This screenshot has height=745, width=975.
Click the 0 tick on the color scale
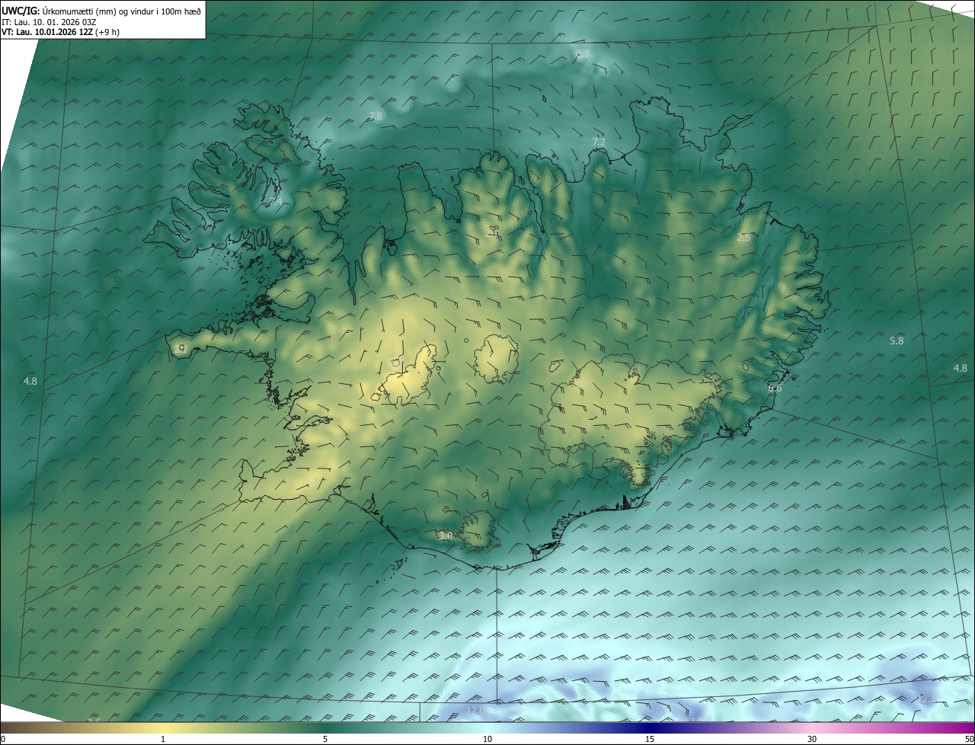click(3, 739)
